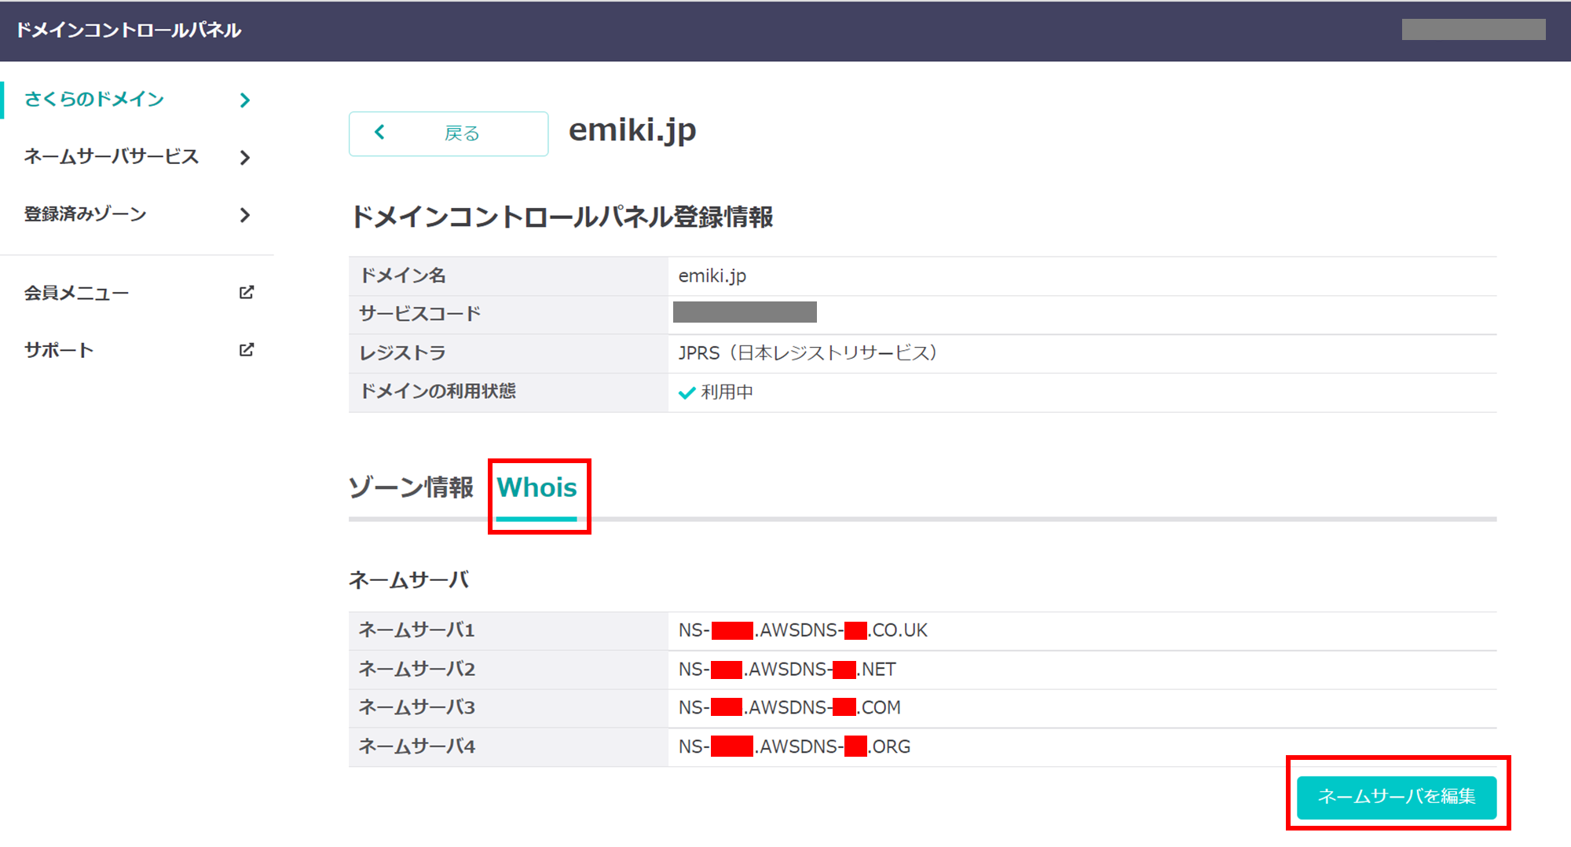Screen dimensions: 1571x847
Task: Switch to the ゾーン情報 tab
Action: click(x=411, y=487)
